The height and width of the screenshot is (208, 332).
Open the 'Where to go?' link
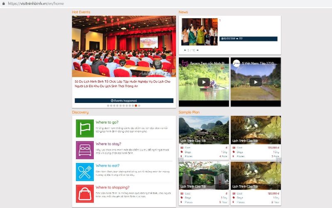pyautogui.click(x=107, y=122)
